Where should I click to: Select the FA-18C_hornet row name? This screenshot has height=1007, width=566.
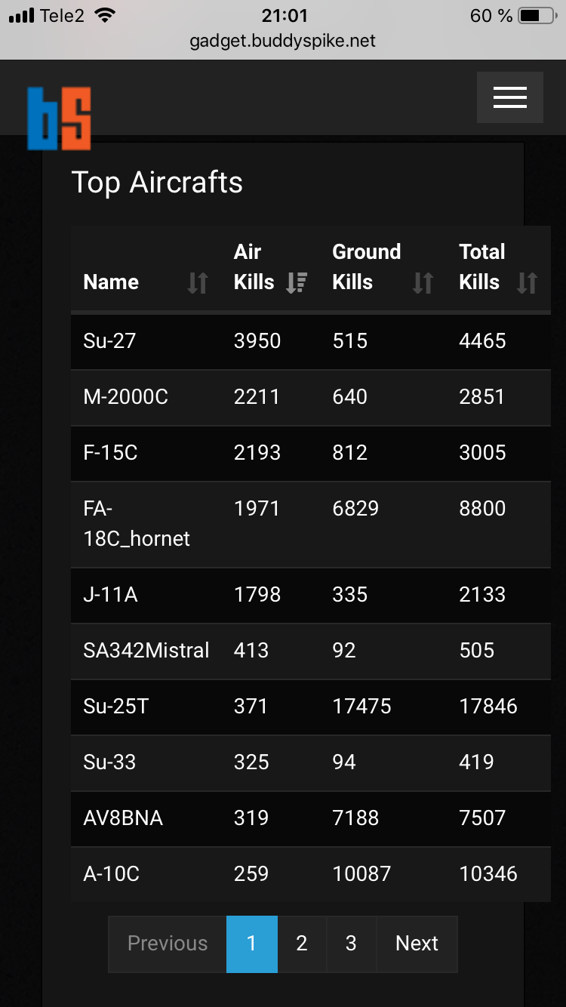click(137, 524)
